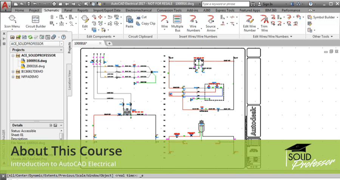340x180 pixels.
Task: Expand the IEC60617DEMO project
Action: [13, 71]
